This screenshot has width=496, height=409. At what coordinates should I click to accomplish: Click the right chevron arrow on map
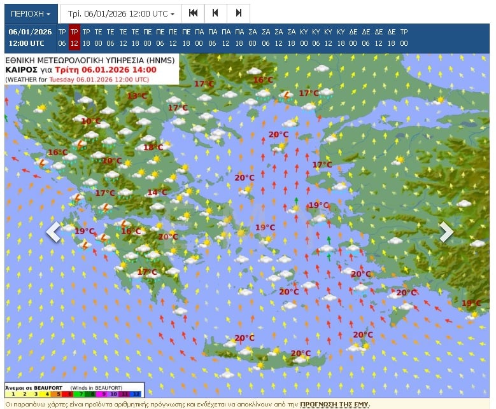coord(446,232)
